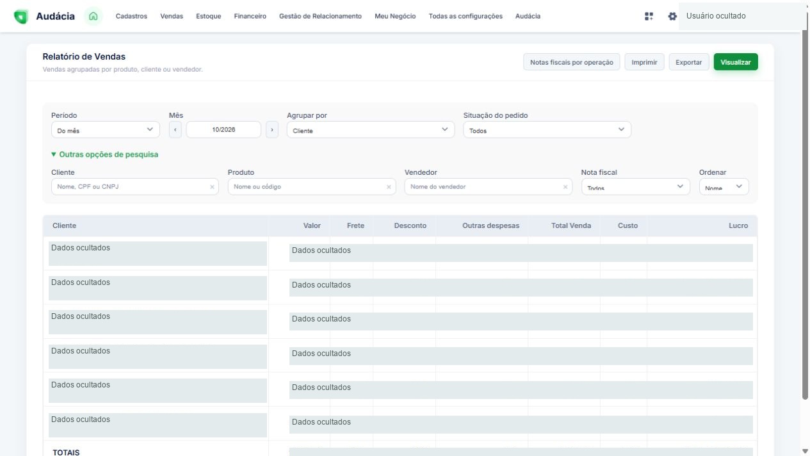Click the month field 10/2026

click(x=223, y=130)
